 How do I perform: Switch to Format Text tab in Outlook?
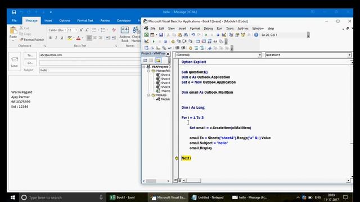85,21
